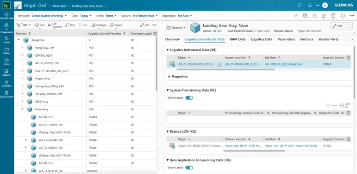Open the search magnifier in header

click(300, 5)
